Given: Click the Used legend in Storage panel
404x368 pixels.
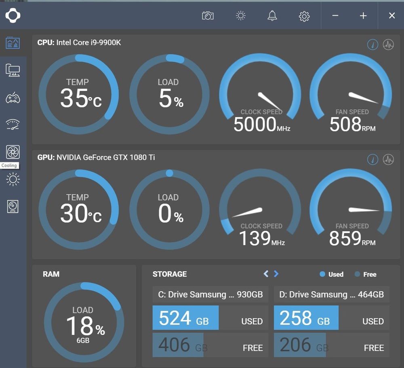Looking at the screenshot, I should (x=331, y=274).
